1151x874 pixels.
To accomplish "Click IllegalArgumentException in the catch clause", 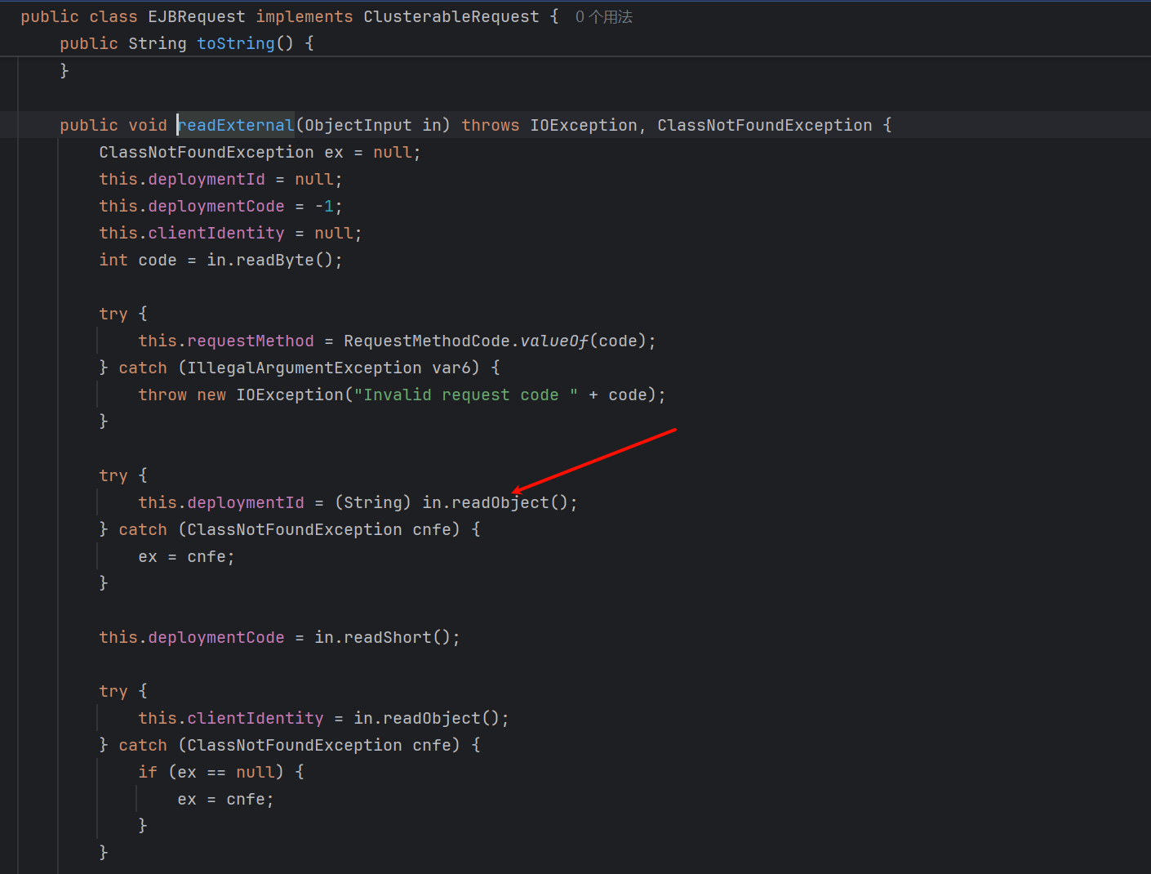I will 304,368.
